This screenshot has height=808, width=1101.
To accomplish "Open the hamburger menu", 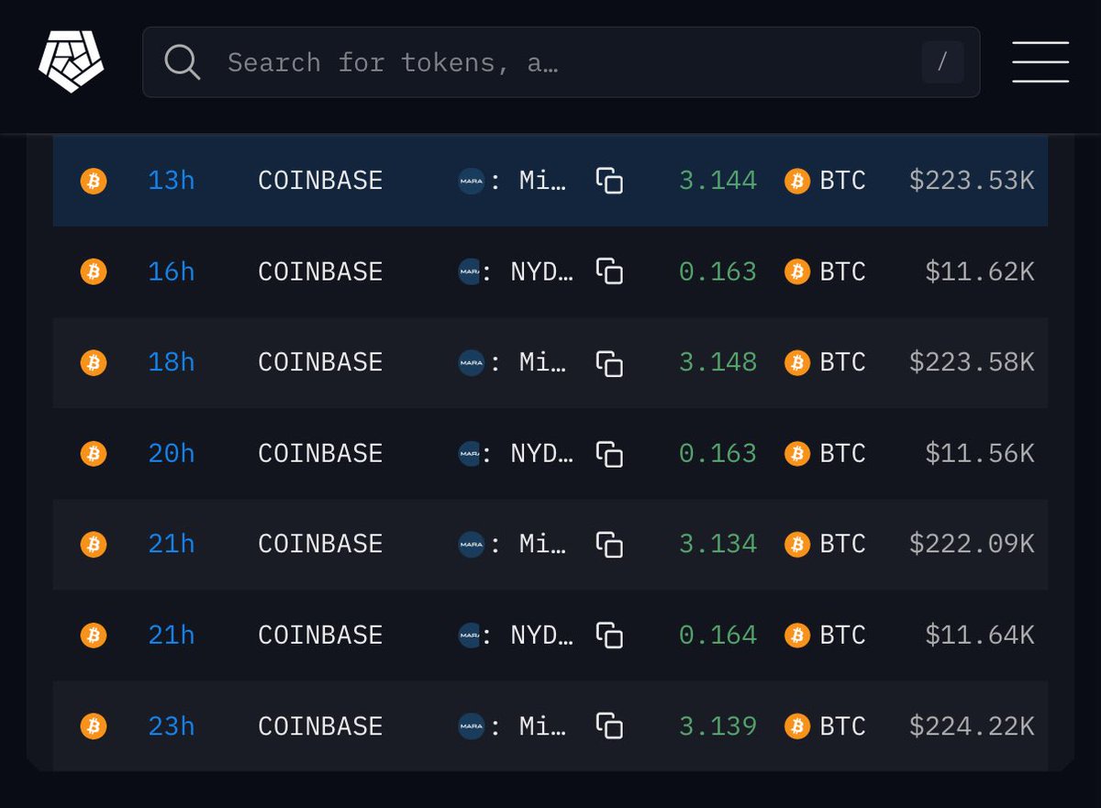I will click(1040, 62).
